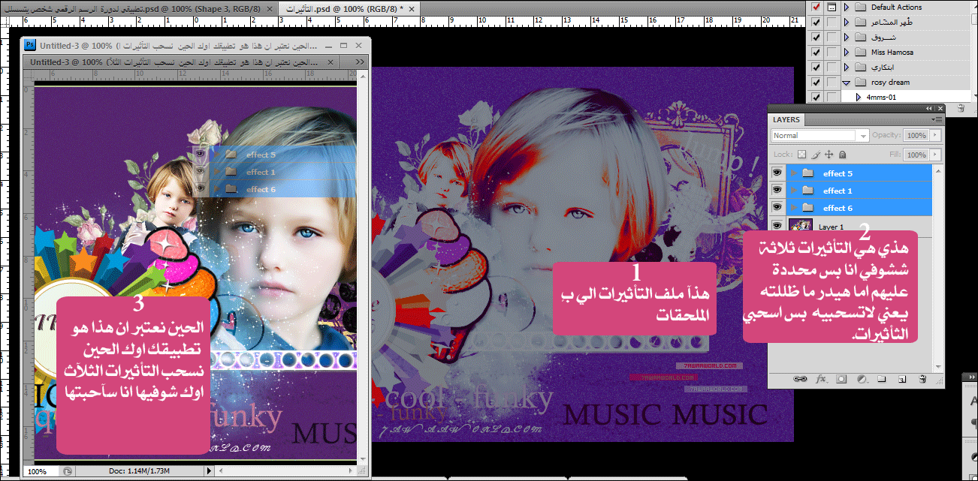Hide the effect 5 group in Layers panel
This screenshot has width=978, height=481.
tap(777, 173)
